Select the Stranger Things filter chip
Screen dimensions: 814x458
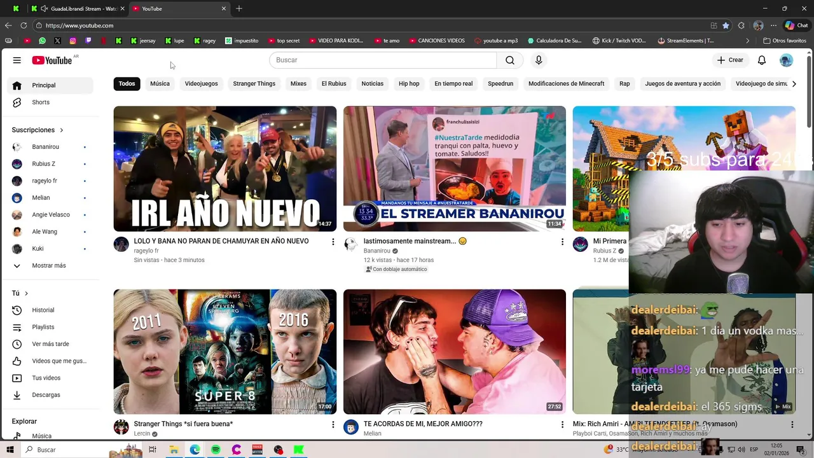254,83
